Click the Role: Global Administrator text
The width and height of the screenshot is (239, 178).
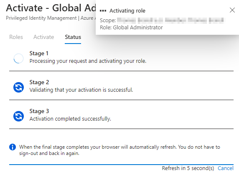pos(131,28)
